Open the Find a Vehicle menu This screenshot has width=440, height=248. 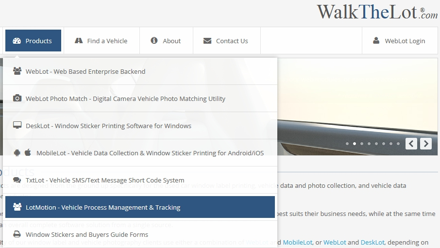(102, 41)
